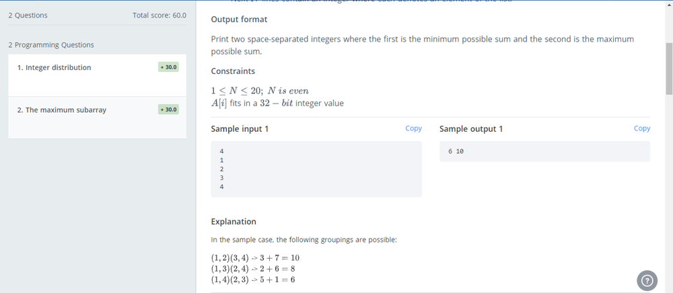This screenshot has height=293, width=673.
Task: Click inside the Sample input code block
Action: pyautogui.click(x=316, y=169)
